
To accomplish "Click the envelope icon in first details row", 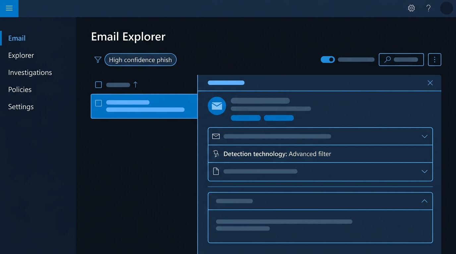I will [216, 136].
